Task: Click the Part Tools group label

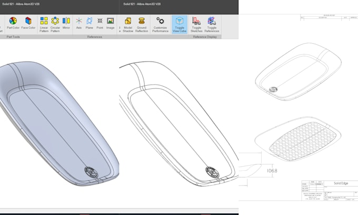Action: click(13, 37)
